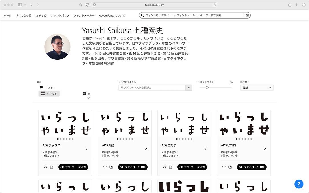Select first carousel dot on ADSポップス card
Screen dimensions: 309x193
(x=58, y=139)
